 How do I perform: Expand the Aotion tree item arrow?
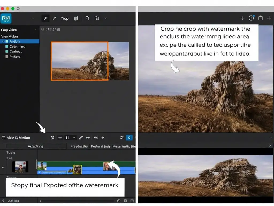(x=3, y=41)
